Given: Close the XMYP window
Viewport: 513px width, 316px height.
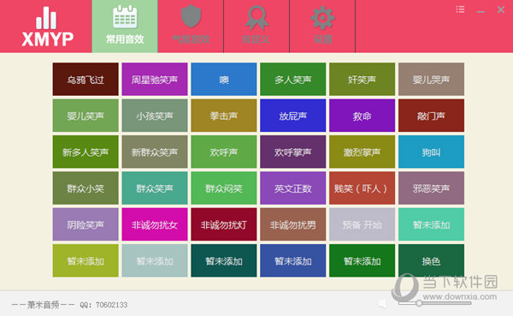Looking at the screenshot, I should (501, 9).
